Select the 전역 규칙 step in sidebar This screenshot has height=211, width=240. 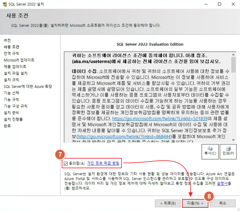click(x=11, y=53)
